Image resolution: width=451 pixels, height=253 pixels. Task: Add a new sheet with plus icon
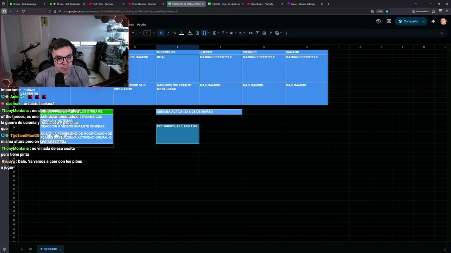[x=22, y=249]
